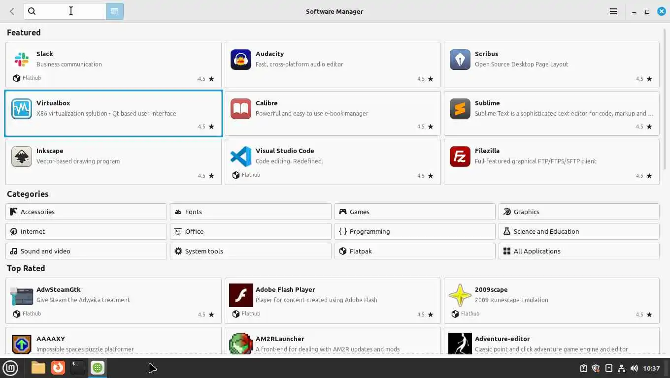Screen dimensions: 670x378
Task: Open the hamburger menu
Action: coord(613,11)
